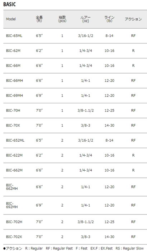Click the BASIC heading above the table
This screenshot has width=147, height=251.
pyautogui.click(x=9, y=4)
